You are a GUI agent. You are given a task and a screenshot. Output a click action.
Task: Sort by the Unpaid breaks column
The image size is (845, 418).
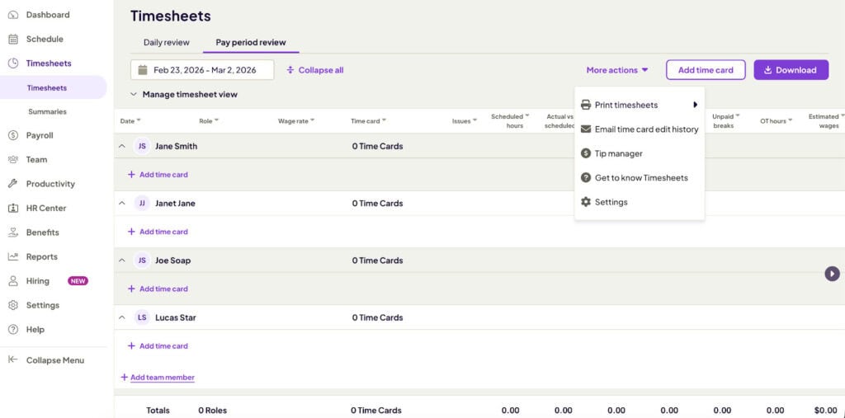(x=726, y=120)
